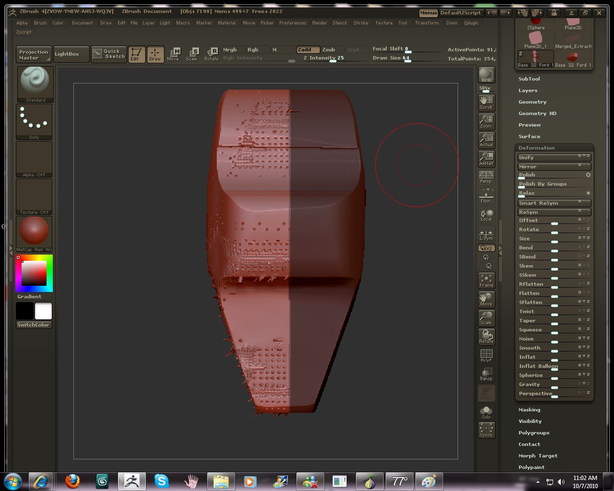Expand the Masking section
This screenshot has width=614, height=491.
pos(529,409)
